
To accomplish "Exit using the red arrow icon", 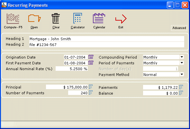I will click(121, 19).
